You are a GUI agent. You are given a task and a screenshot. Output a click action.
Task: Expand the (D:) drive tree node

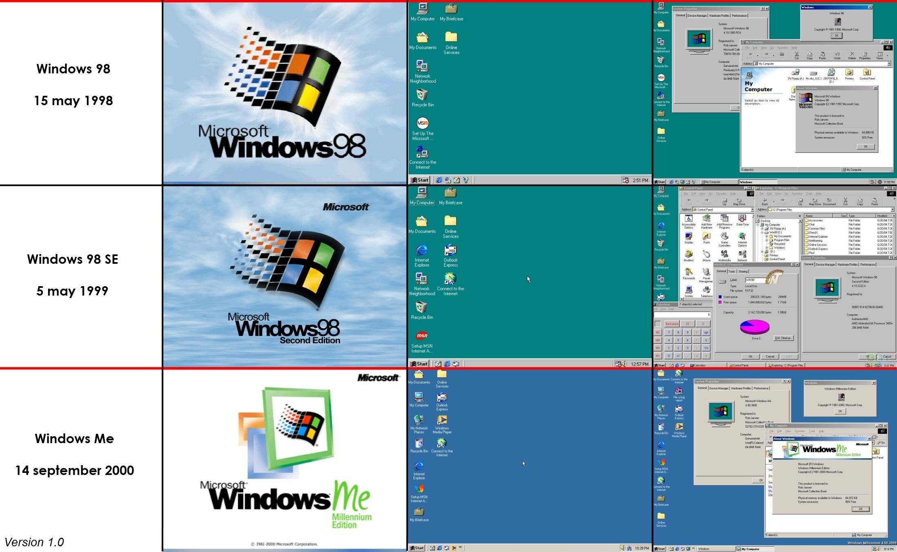coord(762,252)
